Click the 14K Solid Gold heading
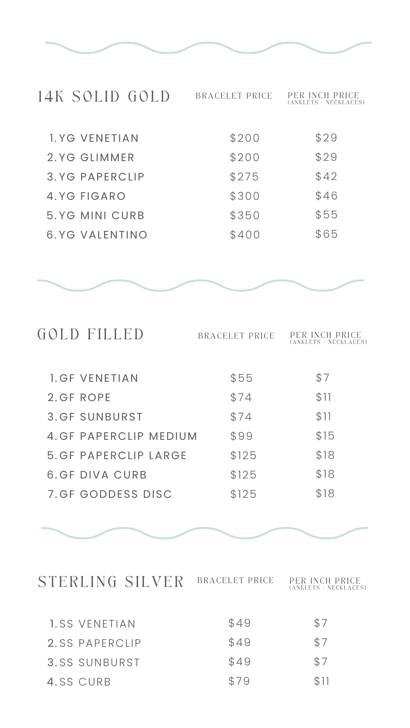The width and height of the screenshot is (410, 728). click(104, 97)
